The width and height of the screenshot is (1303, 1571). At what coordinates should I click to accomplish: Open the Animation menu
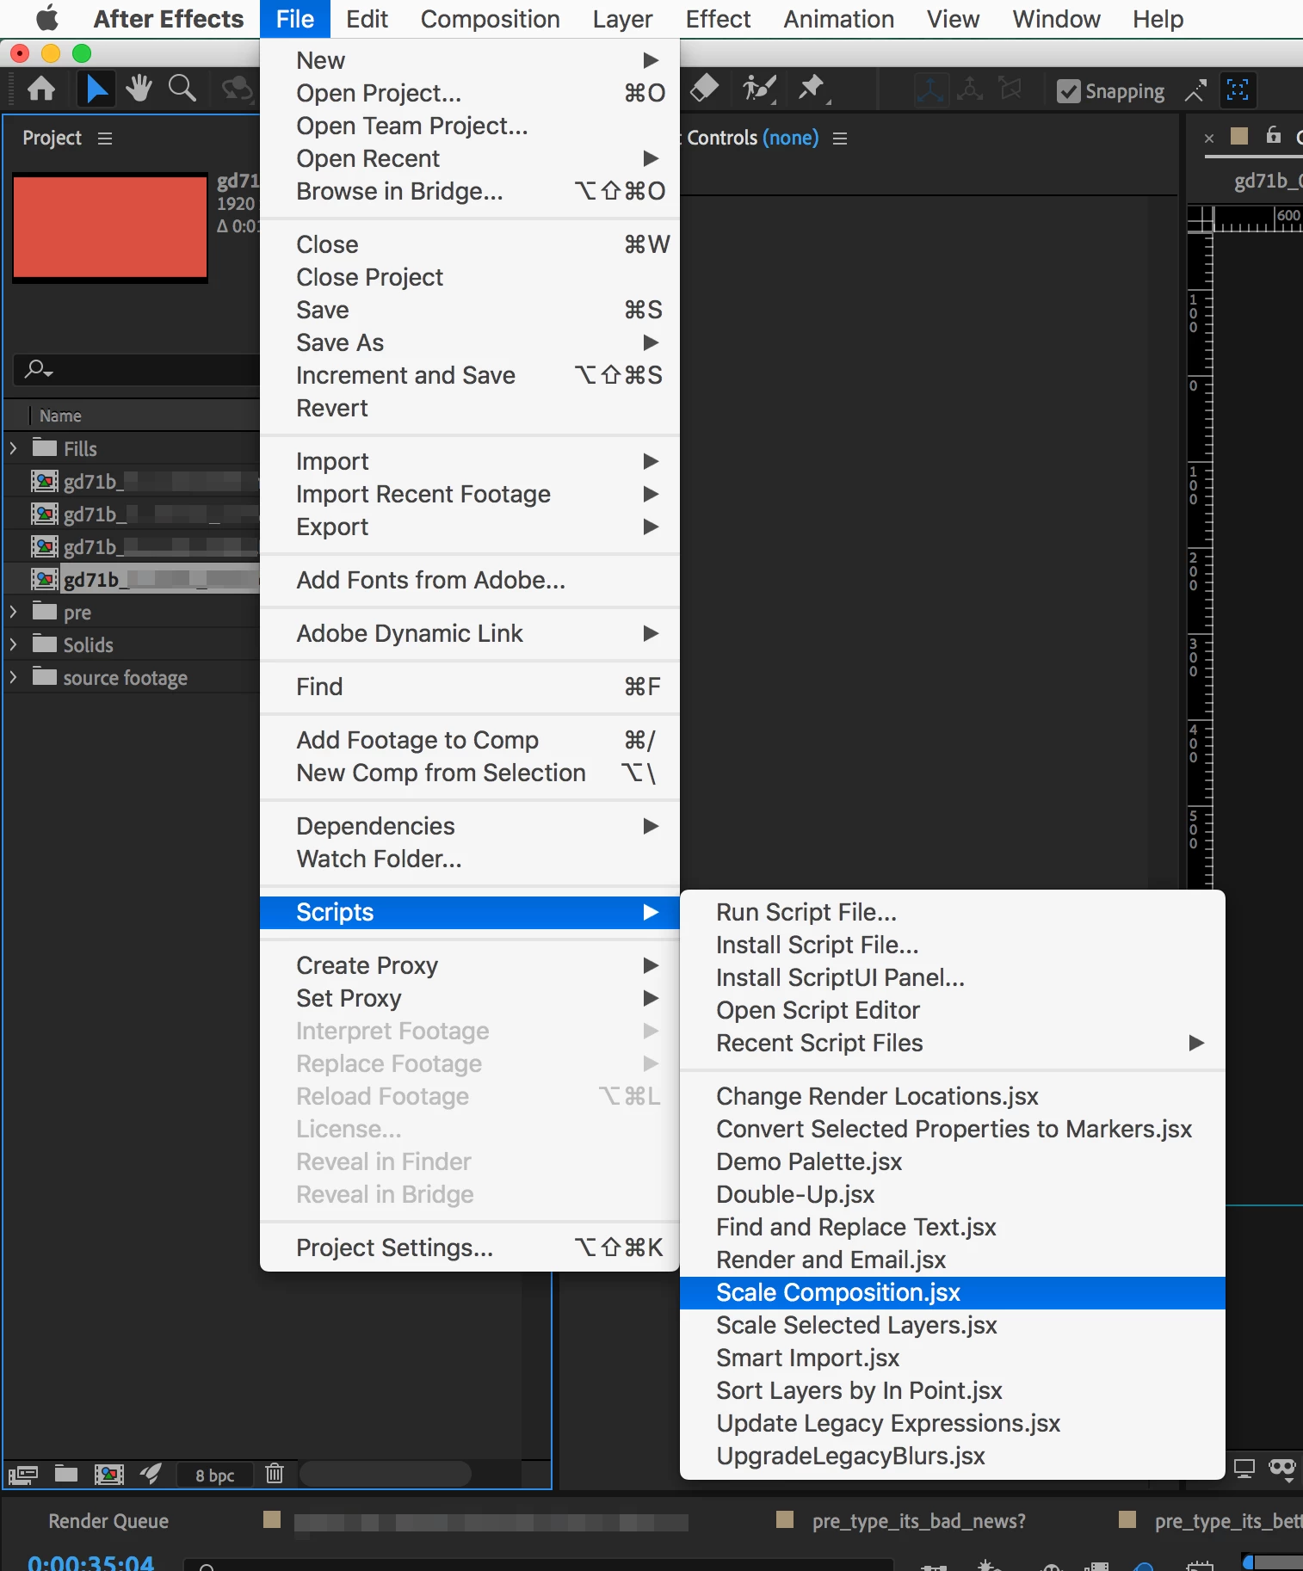click(x=838, y=19)
